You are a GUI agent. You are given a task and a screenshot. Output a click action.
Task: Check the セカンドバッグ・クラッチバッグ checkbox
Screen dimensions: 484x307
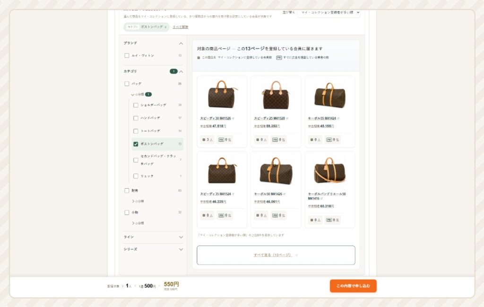[136, 160]
